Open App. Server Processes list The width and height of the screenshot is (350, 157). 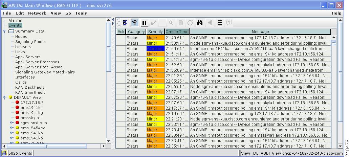(x=37, y=62)
